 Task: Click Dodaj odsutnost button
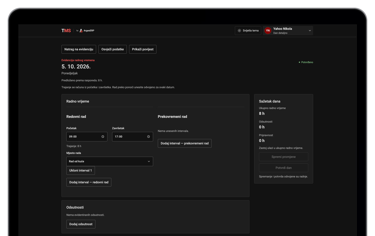(x=81, y=224)
